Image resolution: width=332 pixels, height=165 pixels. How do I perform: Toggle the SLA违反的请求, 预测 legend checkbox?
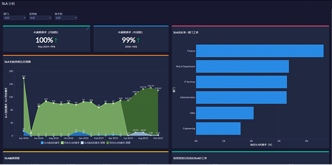[x=82, y=142]
